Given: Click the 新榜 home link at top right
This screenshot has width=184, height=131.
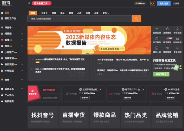Looking at the screenshot, I should [176, 3].
